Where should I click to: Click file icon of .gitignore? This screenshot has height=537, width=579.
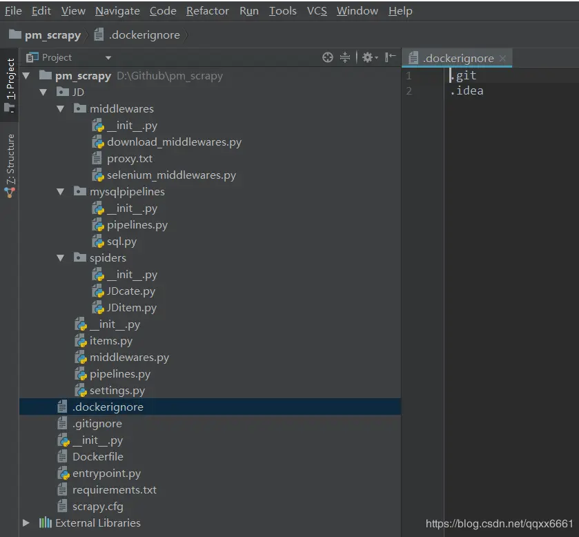(62, 423)
